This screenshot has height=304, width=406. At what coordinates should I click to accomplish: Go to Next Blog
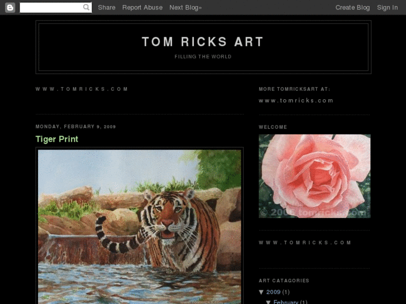coord(185,7)
